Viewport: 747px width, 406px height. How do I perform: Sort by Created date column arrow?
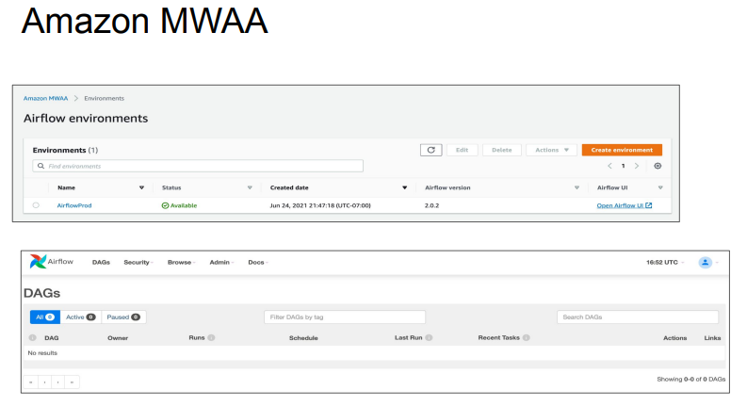point(404,187)
